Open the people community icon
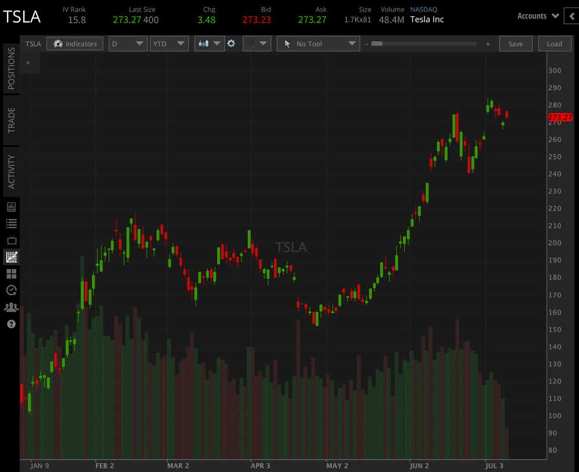This screenshot has height=472, width=579. [x=12, y=307]
